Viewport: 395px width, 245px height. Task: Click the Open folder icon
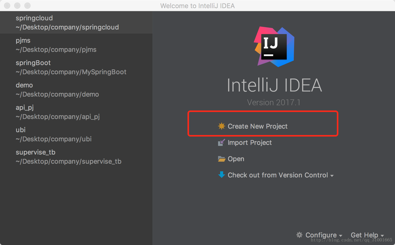tap(222, 159)
